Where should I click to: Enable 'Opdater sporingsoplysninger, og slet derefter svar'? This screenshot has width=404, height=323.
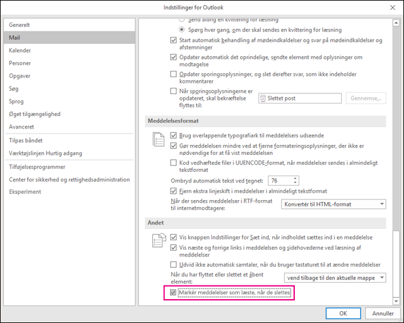[x=173, y=74]
